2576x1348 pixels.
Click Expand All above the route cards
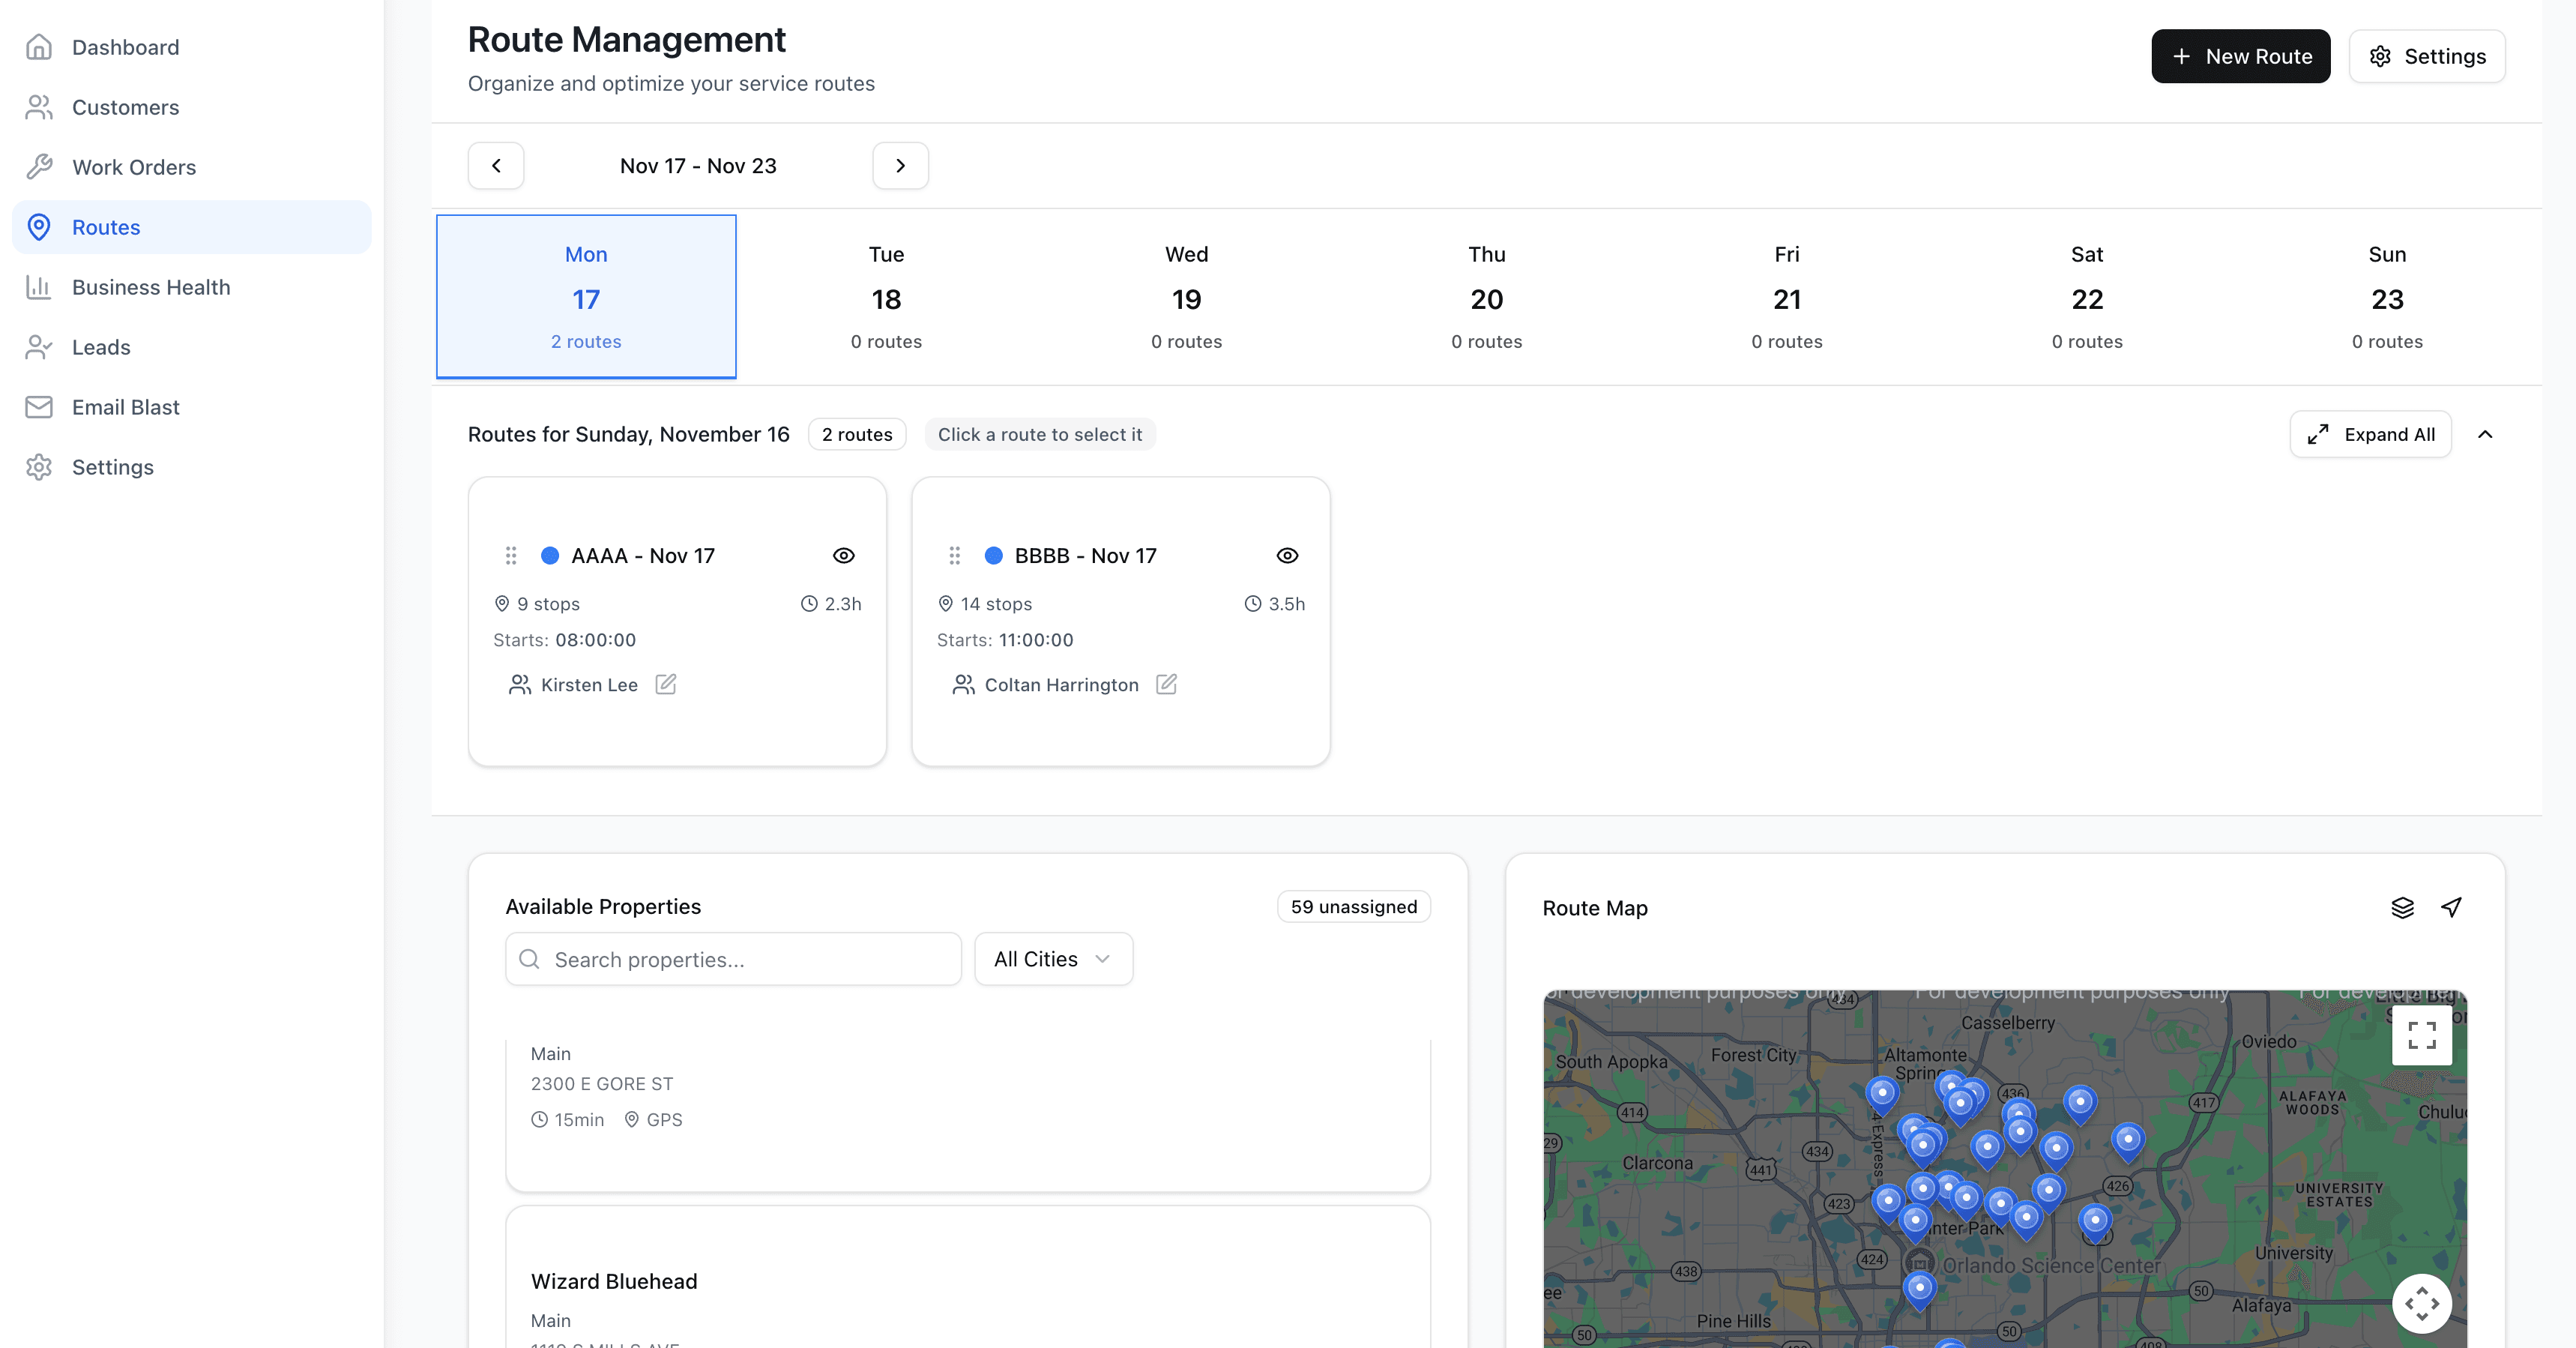(x=2371, y=434)
